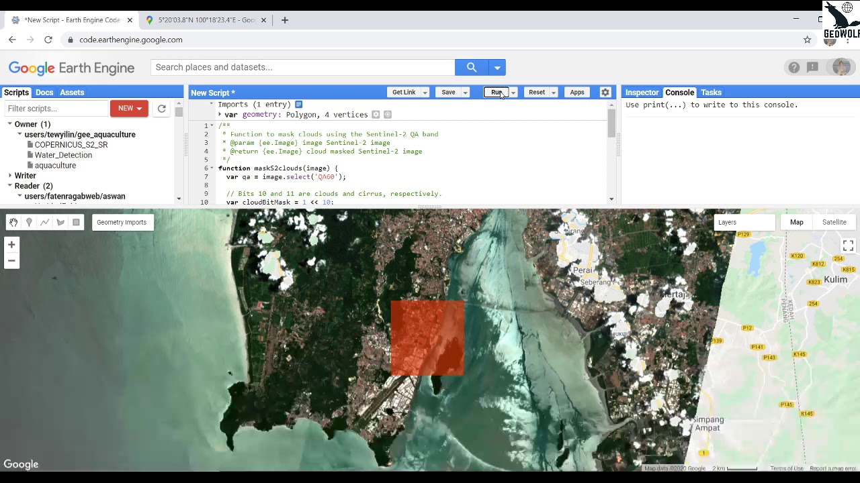Open the COPERNICUS_S2_SR script

[71, 145]
